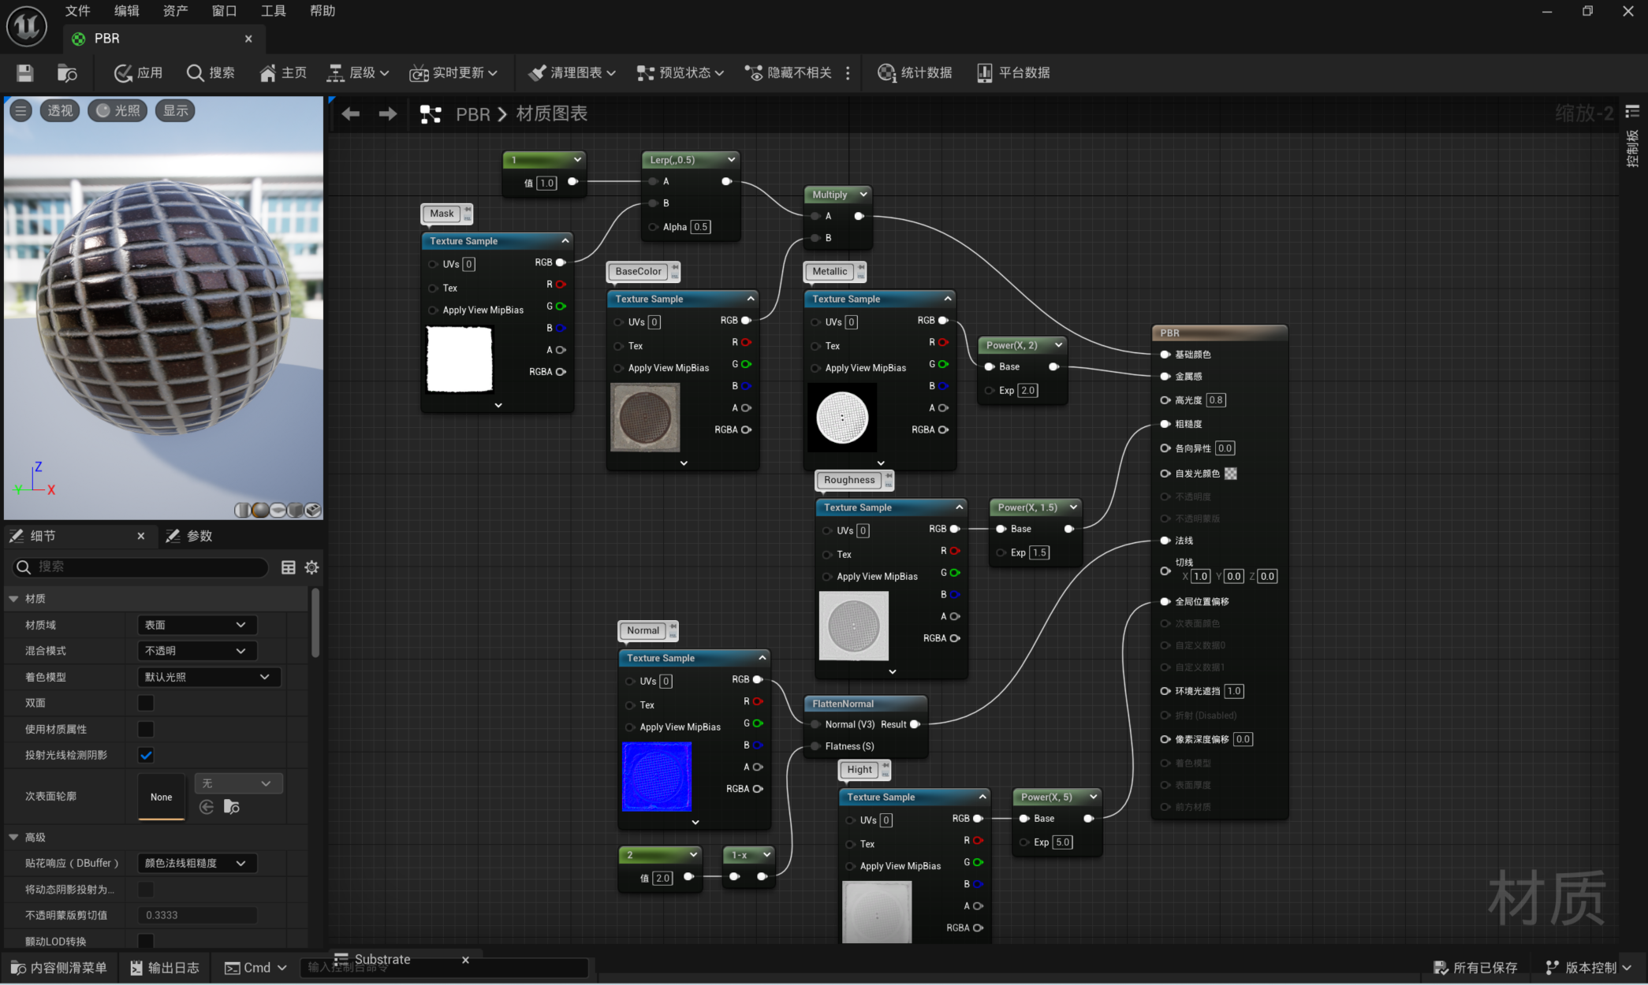The width and height of the screenshot is (1648, 985).
Task: Open details panel settings gear
Action: (x=311, y=567)
